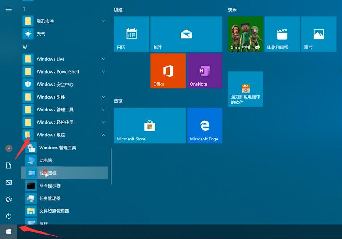The width and height of the screenshot is (342, 239).
Task: Open the 电影和电视 tile
Action: 282,34
